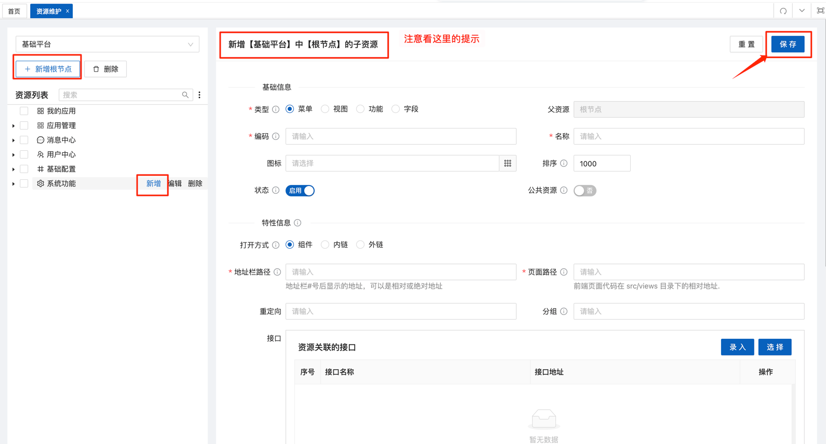Click the 保存 button
This screenshot has height=444, width=826.
pyautogui.click(x=788, y=45)
